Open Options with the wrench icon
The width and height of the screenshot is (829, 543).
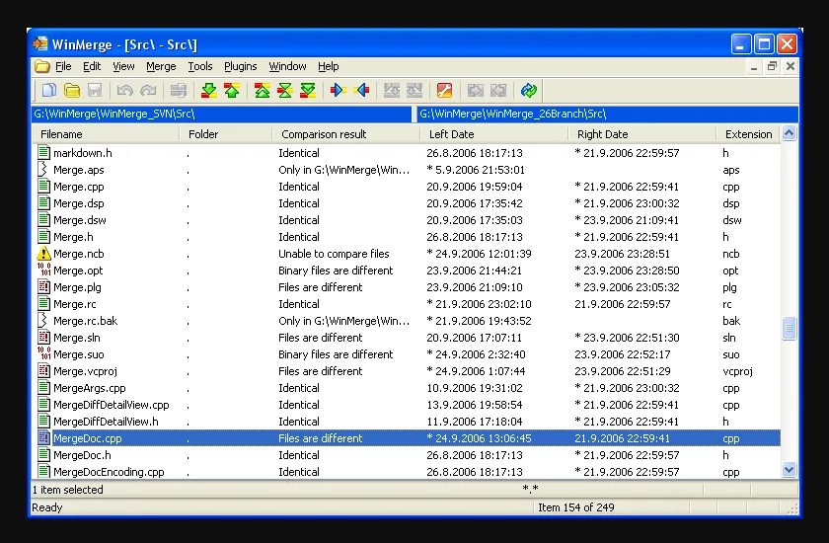[x=445, y=91]
